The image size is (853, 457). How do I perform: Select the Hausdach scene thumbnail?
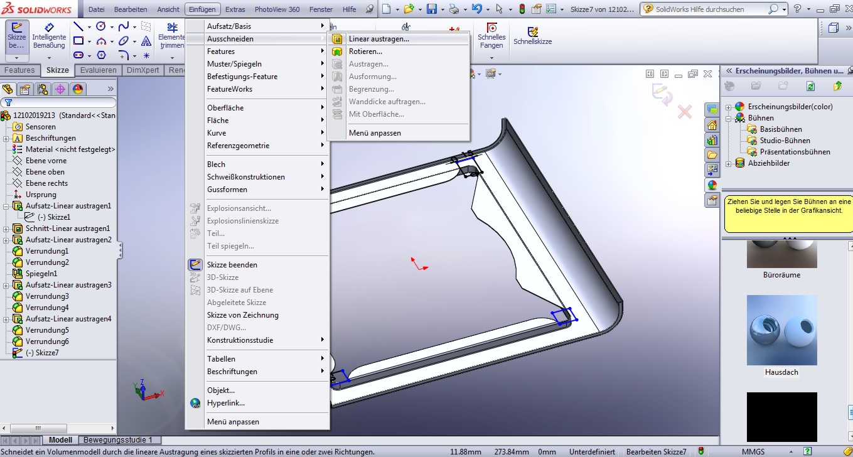point(781,330)
